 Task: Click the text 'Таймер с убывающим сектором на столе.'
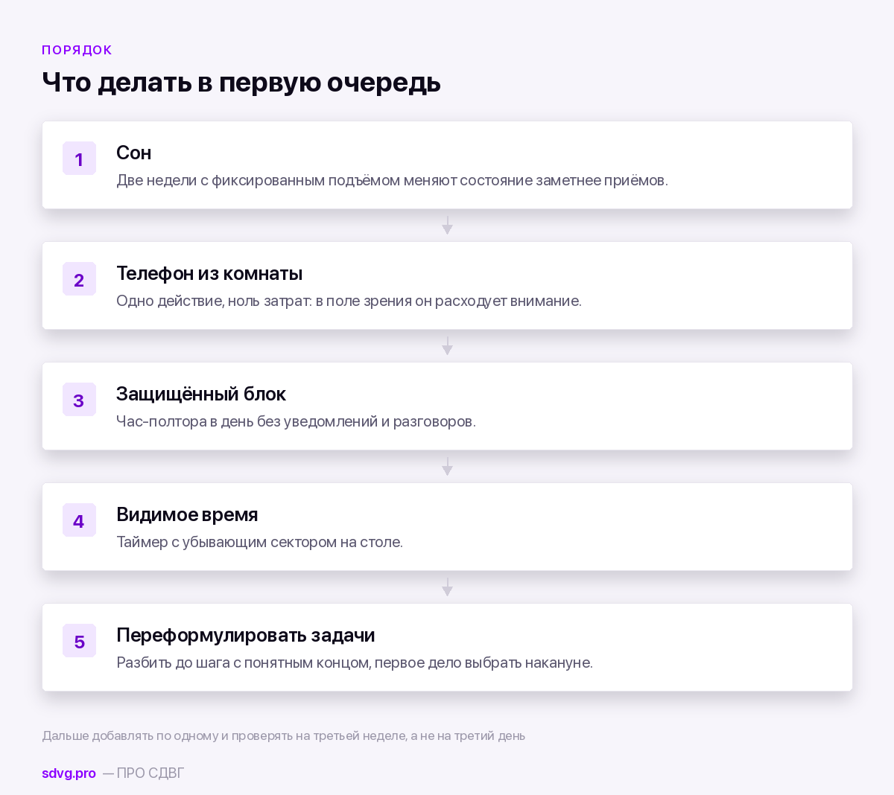coord(259,542)
